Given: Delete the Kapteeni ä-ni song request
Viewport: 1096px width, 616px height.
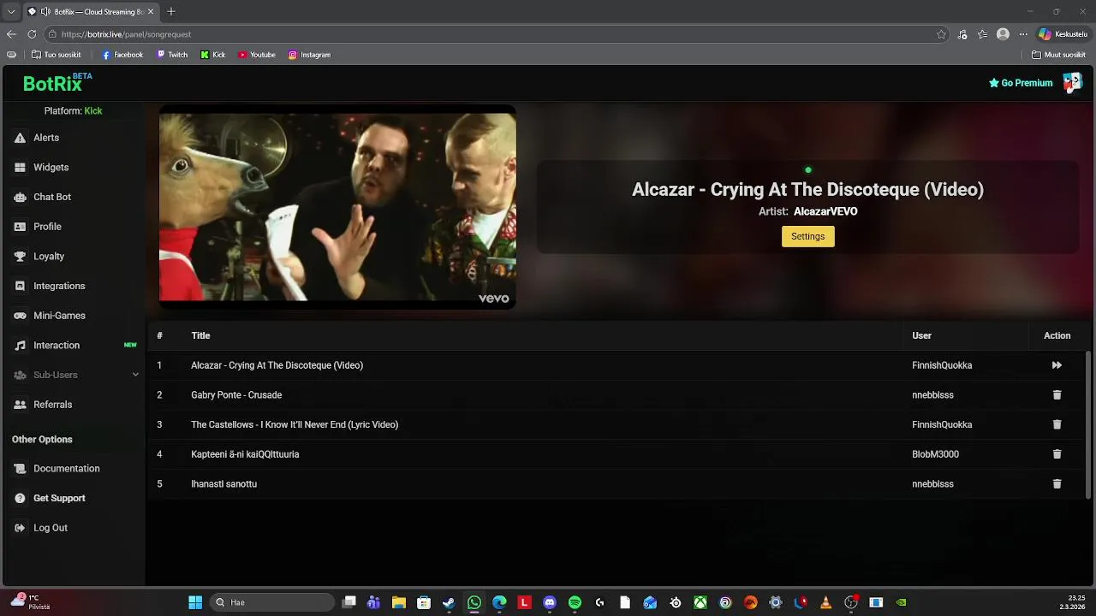Looking at the screenshot, I should point(1057,454).
